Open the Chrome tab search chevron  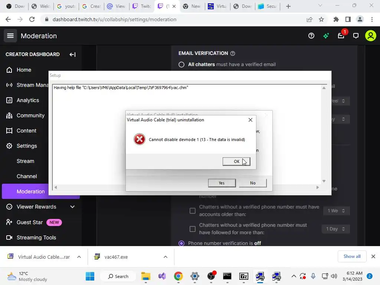(x=320, y=5)
